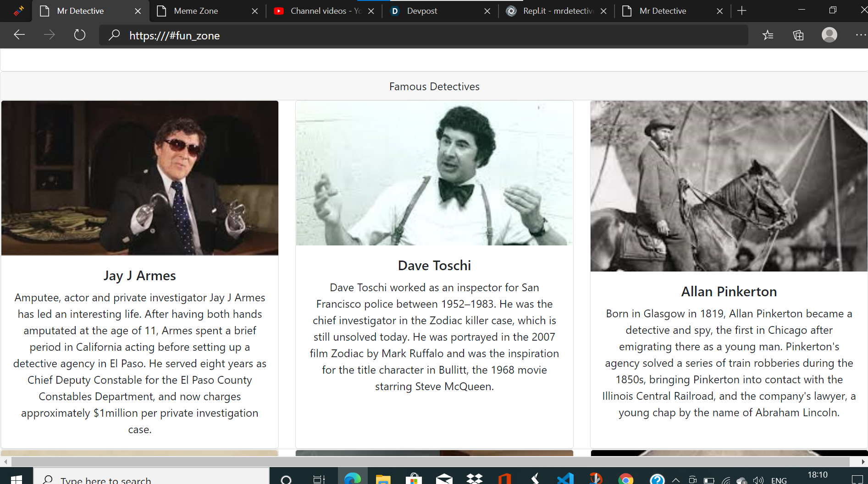
Task: Select the first Mr Detective tab
Action: (x=90, y=11)
